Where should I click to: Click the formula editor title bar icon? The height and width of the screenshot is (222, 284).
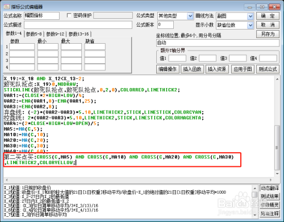pyautogui.click(x=7, y=7)
